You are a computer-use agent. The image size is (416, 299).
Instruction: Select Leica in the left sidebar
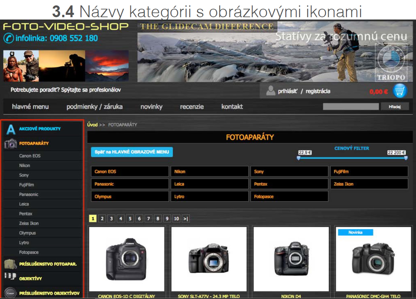point(24,204)
